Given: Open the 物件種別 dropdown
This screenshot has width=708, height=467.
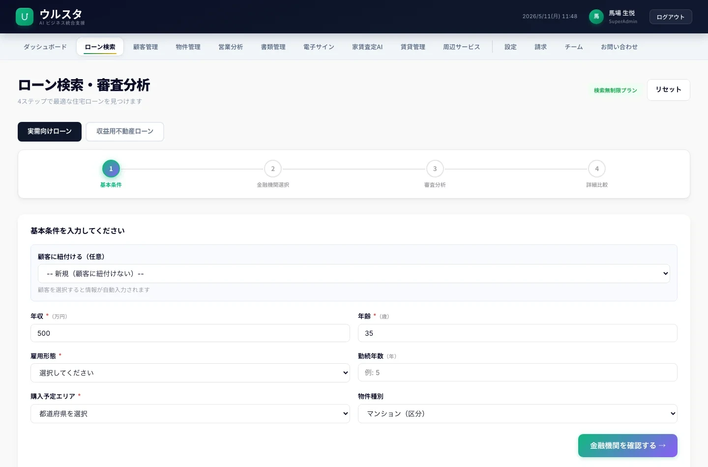Looking at the screenshot, I should click(x=518, y=413).
